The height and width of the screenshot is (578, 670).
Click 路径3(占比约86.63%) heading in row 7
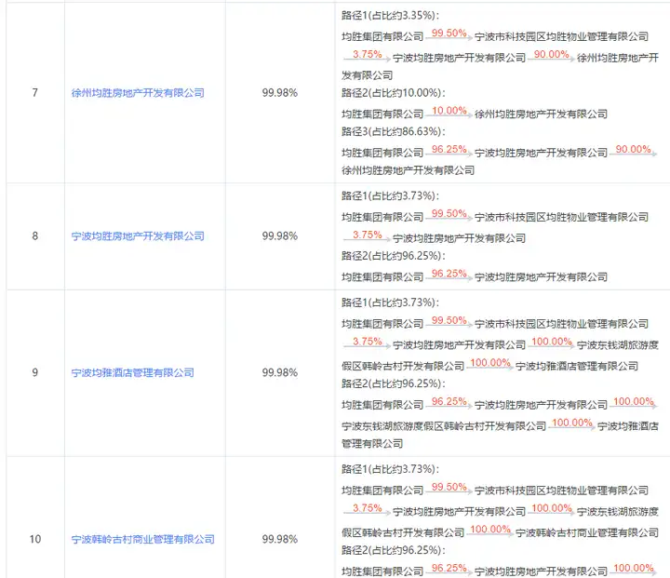tap(393, 131)
